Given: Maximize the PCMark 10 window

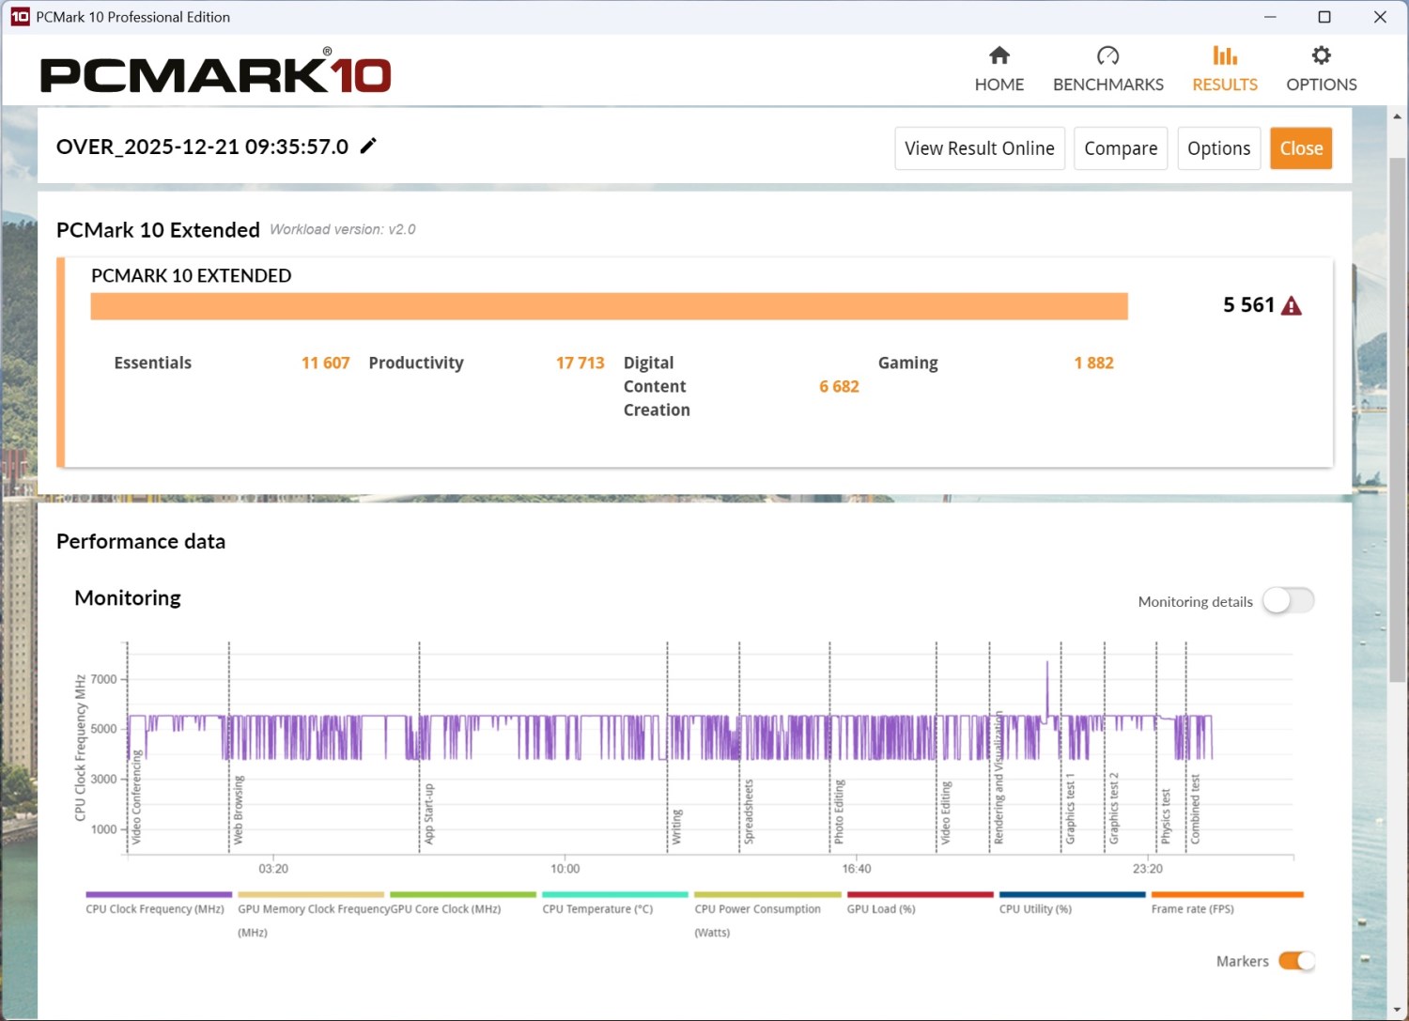Looking at the screenshot, I should click(1324, 17).
